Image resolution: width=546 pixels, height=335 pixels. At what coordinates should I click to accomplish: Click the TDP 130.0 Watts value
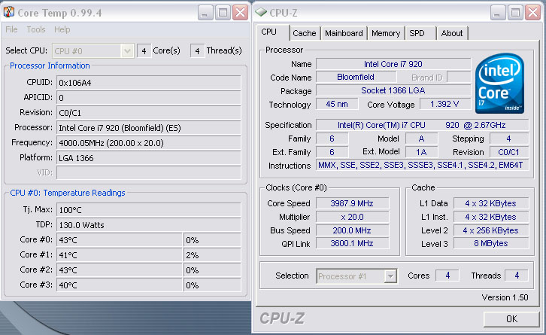[149, 225]
